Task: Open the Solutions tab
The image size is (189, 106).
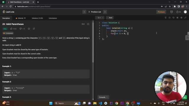Action: (x=37, y=18)
